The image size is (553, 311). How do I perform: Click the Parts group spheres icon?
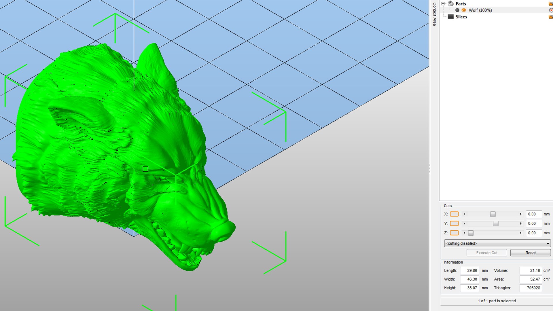451,4
